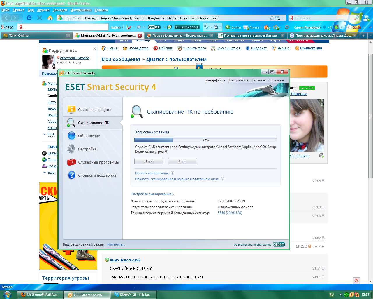This screenshot has height=299, width=373.
Task: Open new tab with plus button
Action: click(363, 36)
